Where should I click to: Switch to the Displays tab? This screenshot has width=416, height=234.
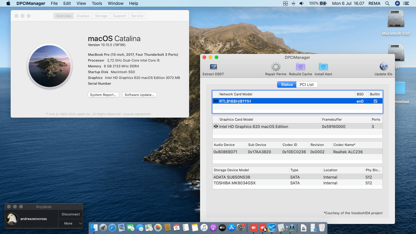(83, 16)
